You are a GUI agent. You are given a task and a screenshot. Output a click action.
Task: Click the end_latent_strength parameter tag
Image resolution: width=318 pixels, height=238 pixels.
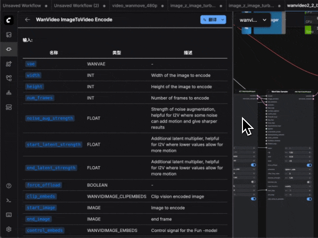tap(51, 168)
